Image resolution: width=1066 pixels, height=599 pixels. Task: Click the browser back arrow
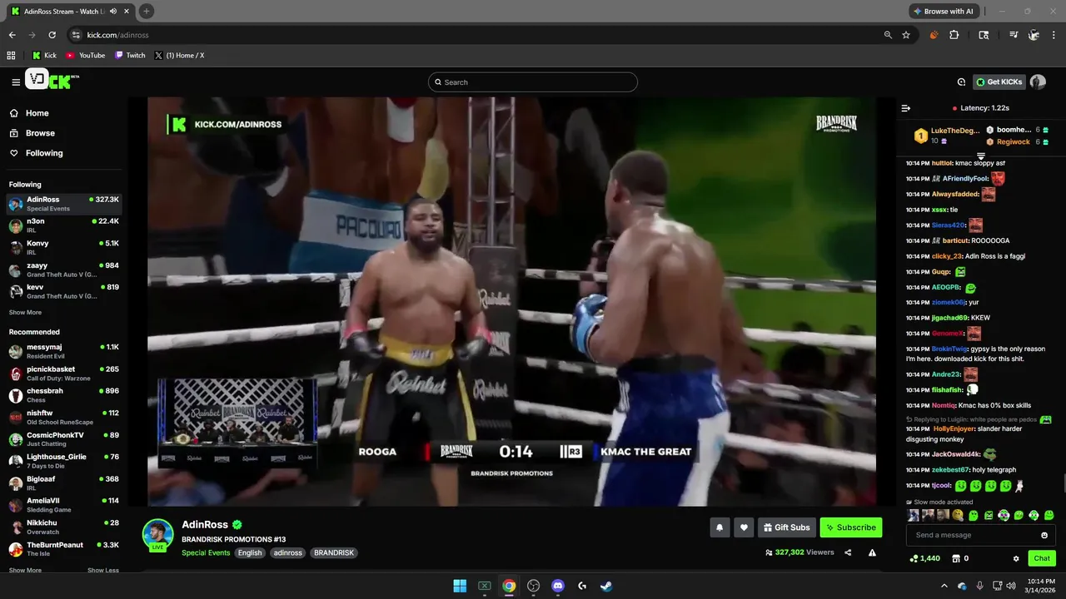coord(12,35)
